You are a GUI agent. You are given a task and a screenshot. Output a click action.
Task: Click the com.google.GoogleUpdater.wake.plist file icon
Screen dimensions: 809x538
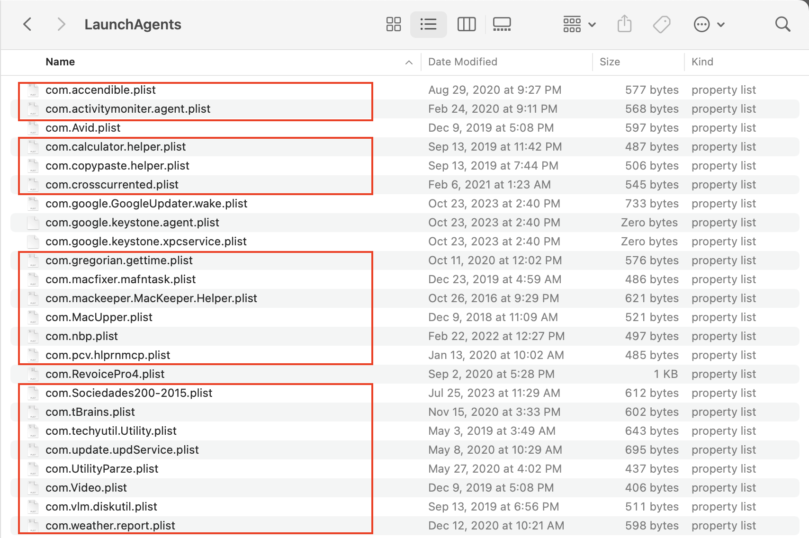33,204
